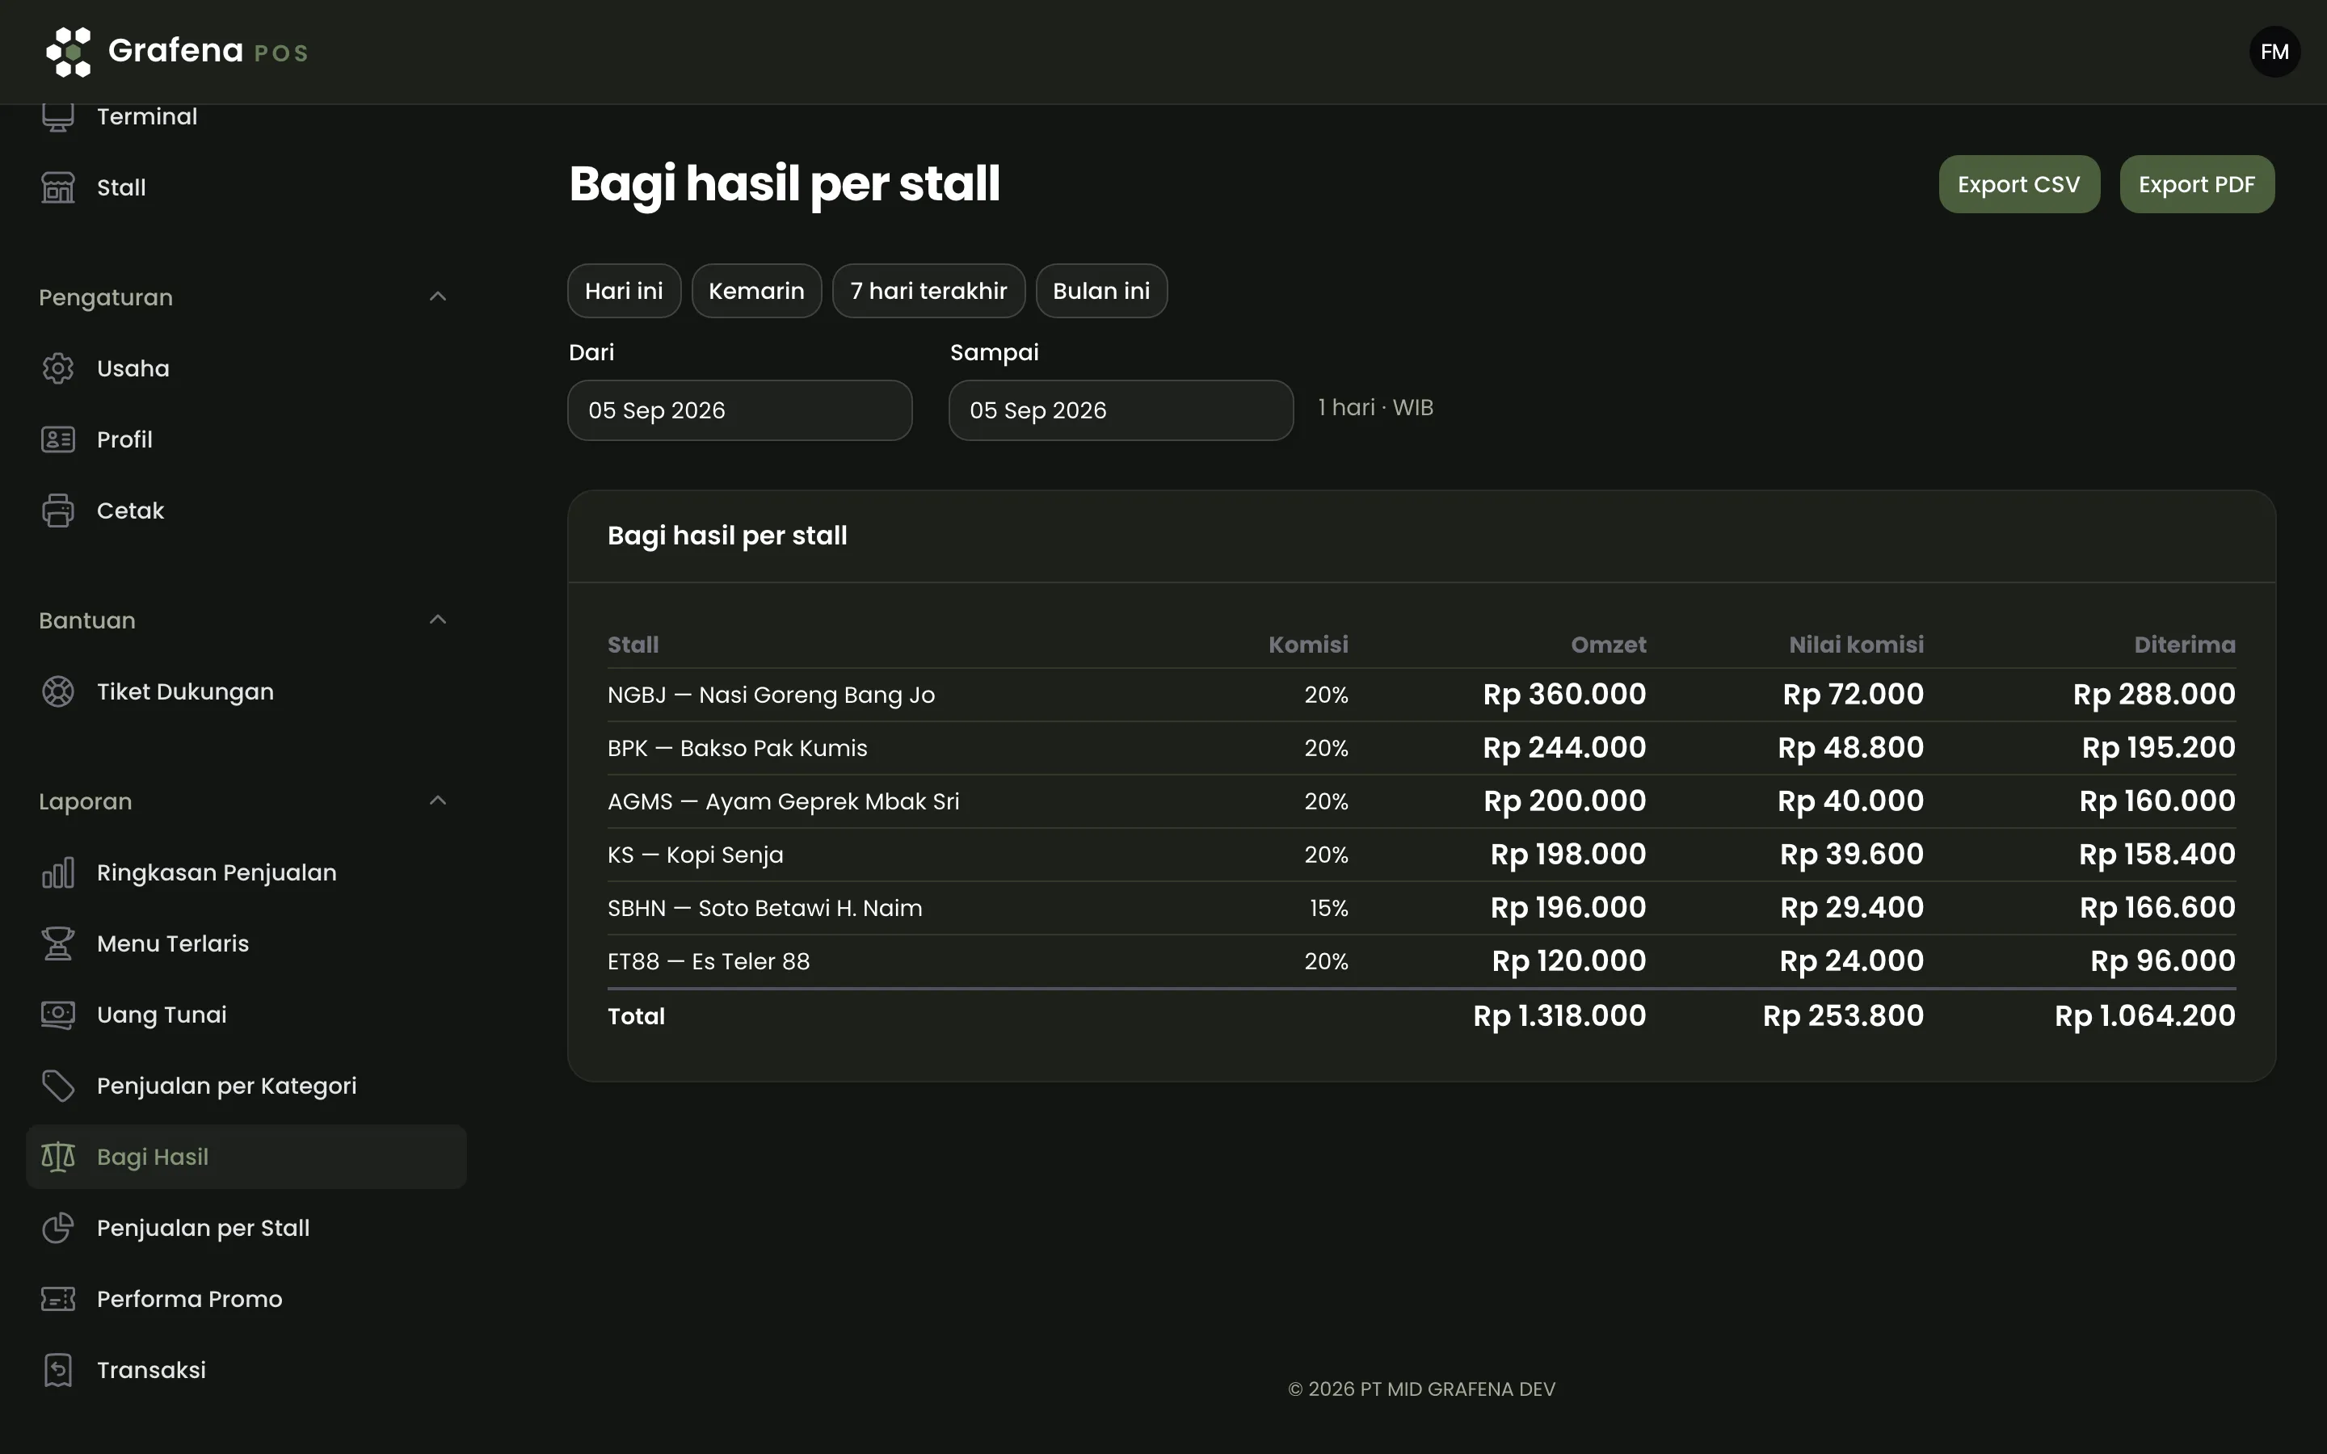
Task: Collapse the Pengaturan section chevron
Action: point(437,296)
